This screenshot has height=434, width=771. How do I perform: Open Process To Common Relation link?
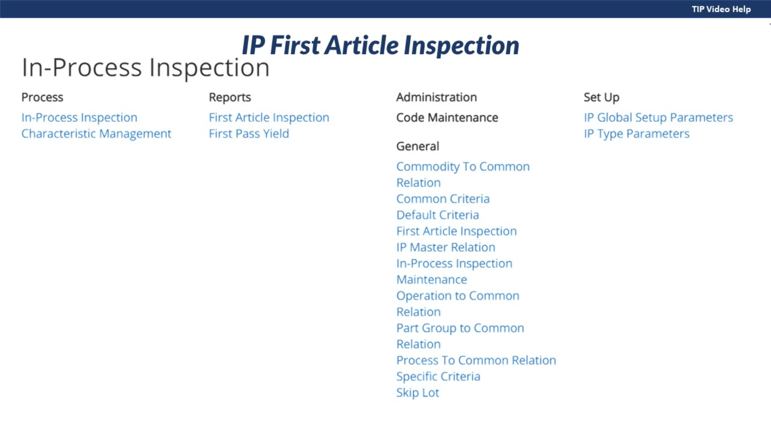(x=476, y=360)
